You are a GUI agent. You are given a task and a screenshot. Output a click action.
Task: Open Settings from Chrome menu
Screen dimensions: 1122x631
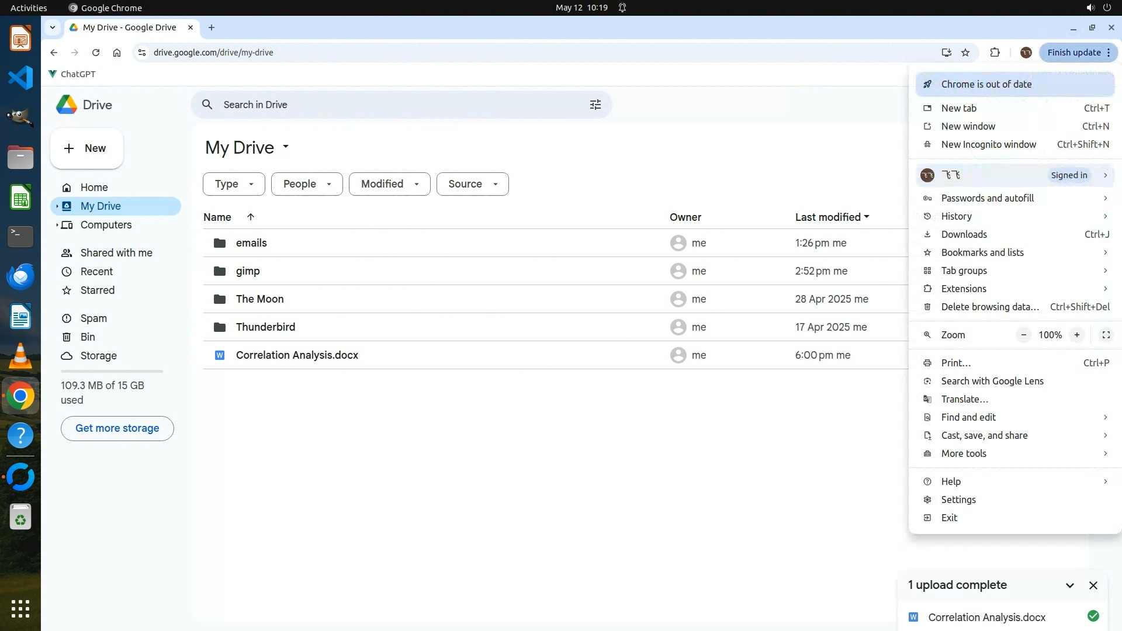[x=958, y=500]
